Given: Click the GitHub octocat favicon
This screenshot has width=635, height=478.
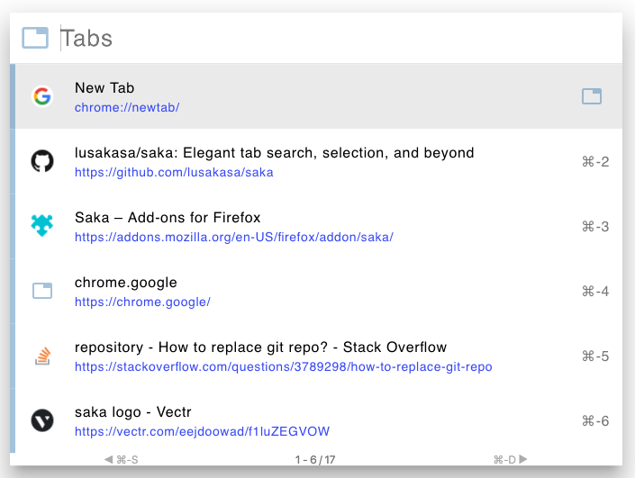Looking at the screenshot, I should click(42, 161).
